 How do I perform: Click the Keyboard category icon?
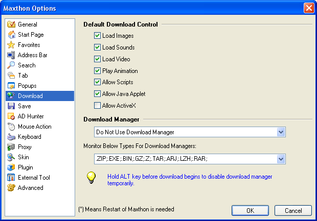(x=11, y=137)
